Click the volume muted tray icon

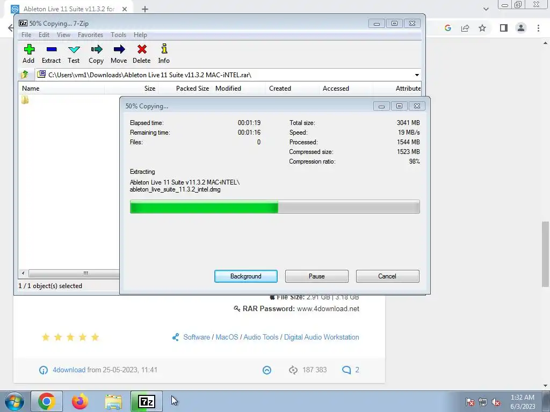[496, 402]
